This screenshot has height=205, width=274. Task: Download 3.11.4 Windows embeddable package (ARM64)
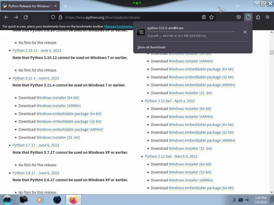click(x=70, y=129)
